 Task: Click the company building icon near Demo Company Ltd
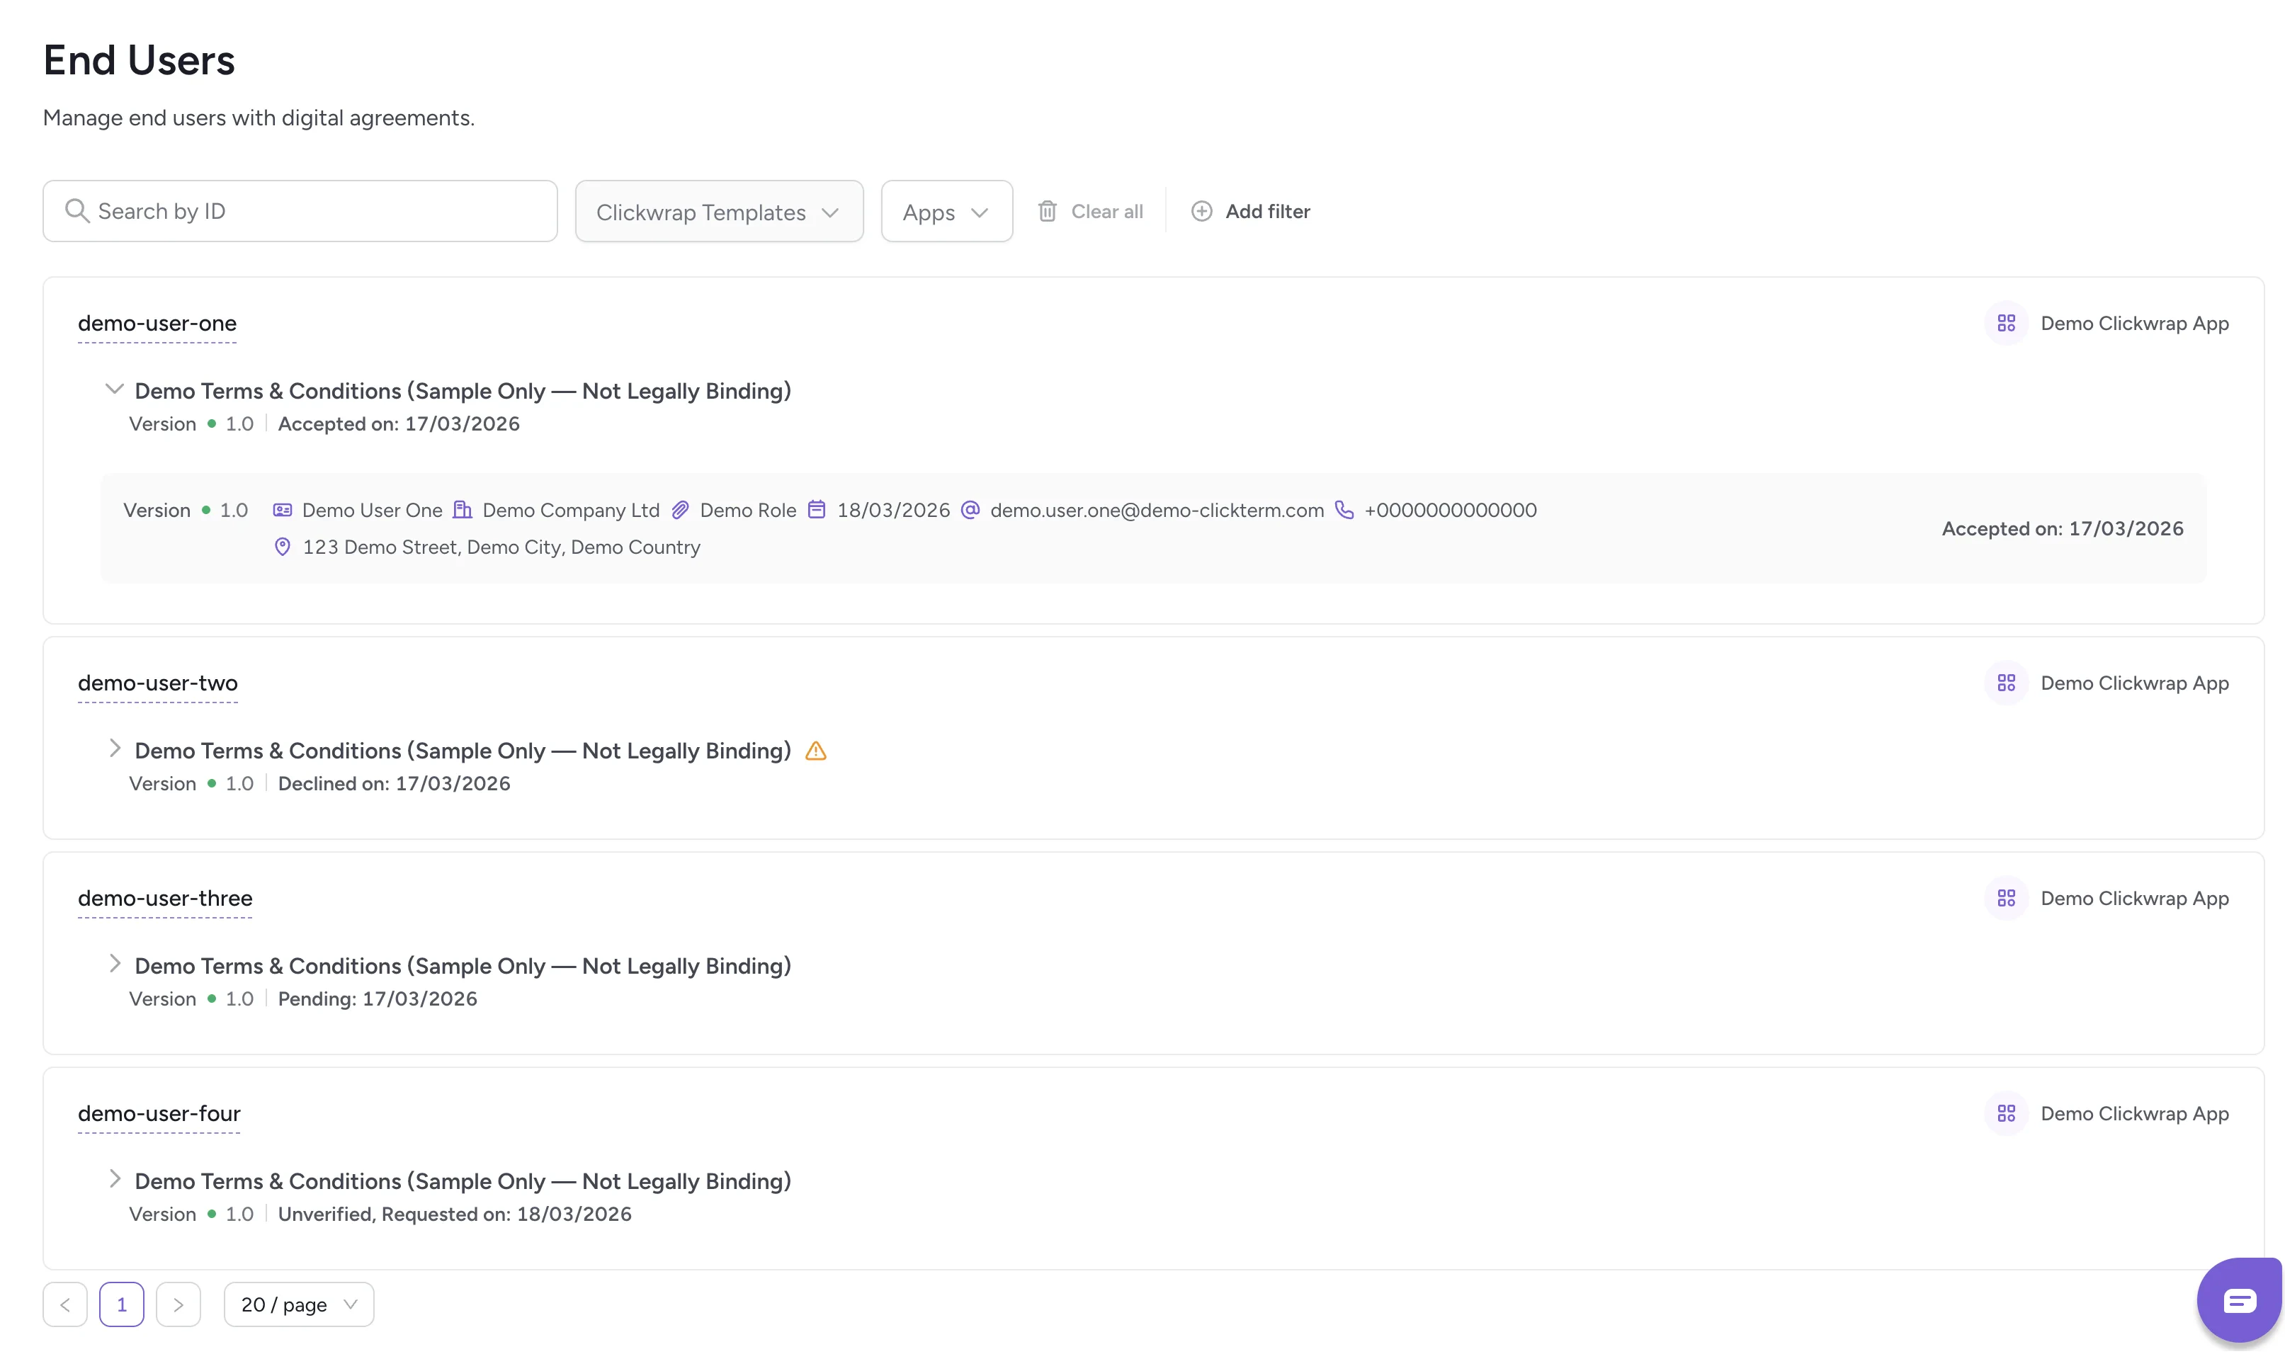462,510
